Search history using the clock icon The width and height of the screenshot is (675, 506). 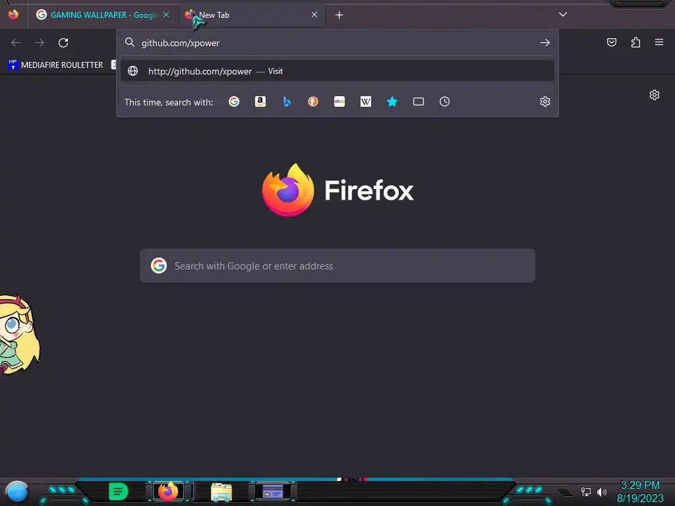click(x=445, y=101)
